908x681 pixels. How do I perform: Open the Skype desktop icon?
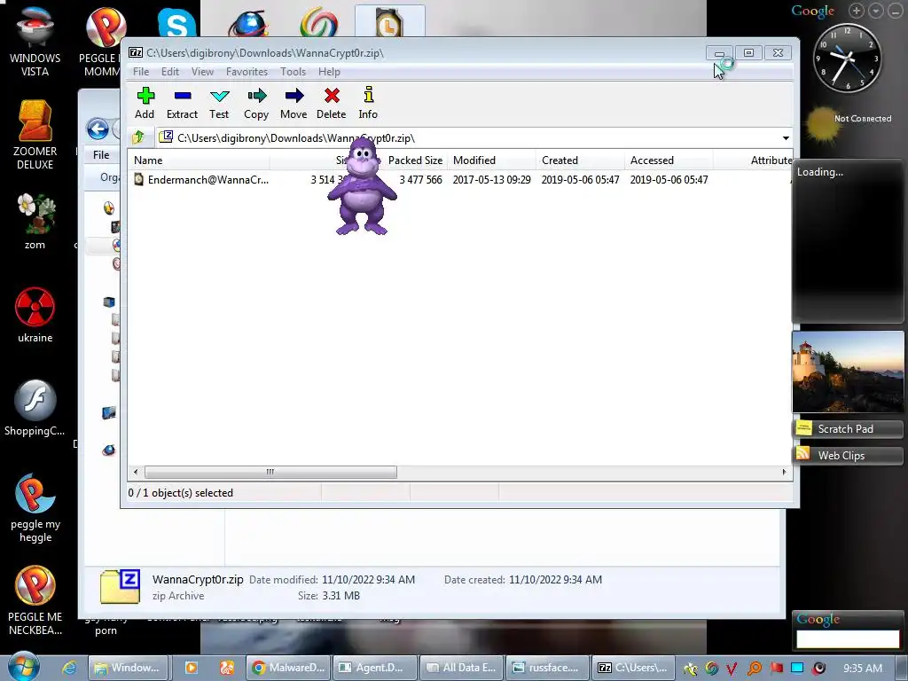pyautogui.click(x=176, y=23)
